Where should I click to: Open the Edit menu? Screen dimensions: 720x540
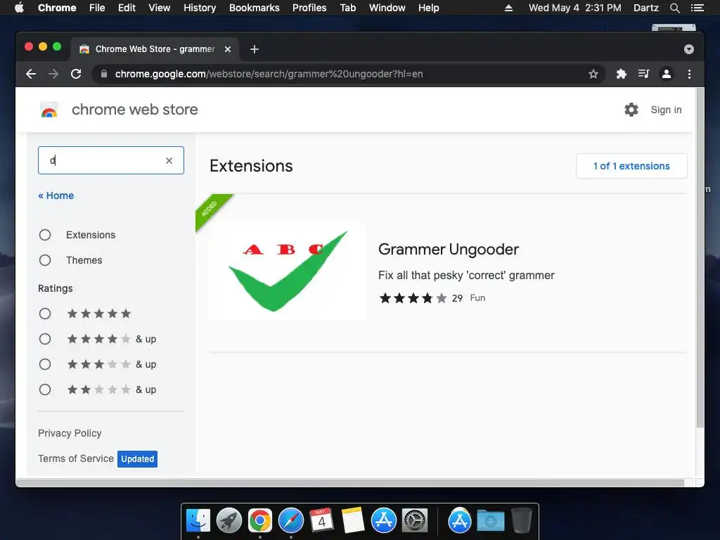click(x=127, y=8)
